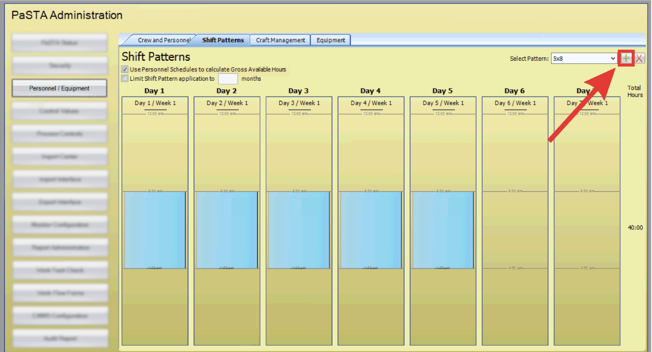
Task: Click the red X delete pattern icon
Action: (639, 58)
